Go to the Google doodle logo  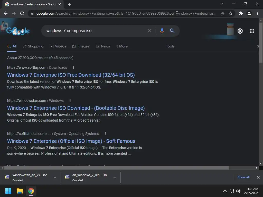[18, 31]
